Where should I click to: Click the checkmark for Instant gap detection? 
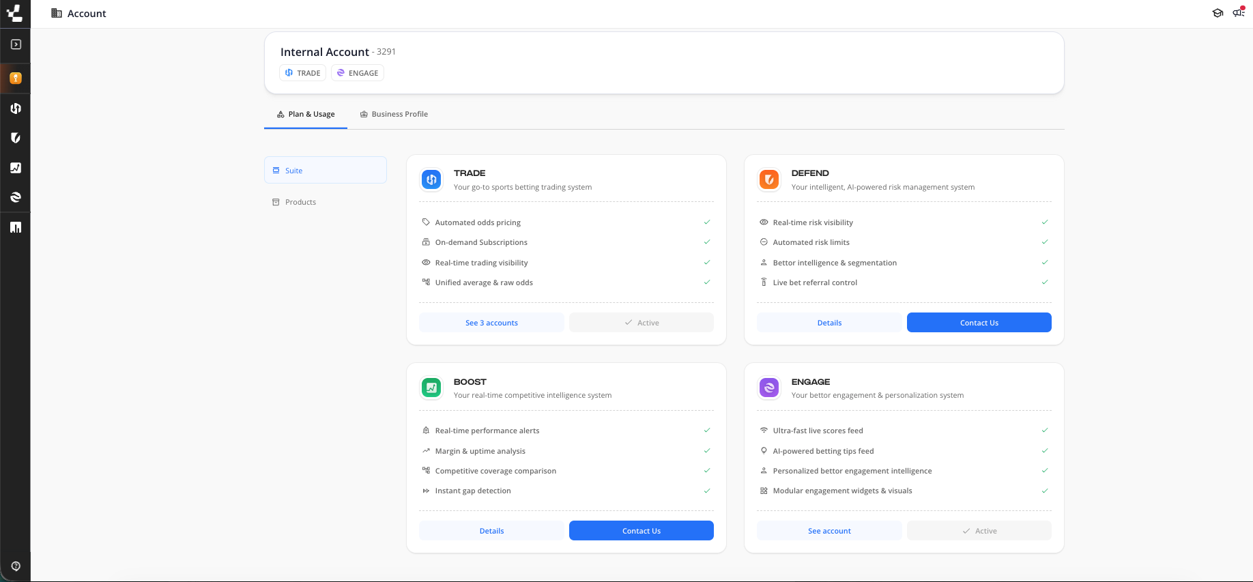point(707,491)
